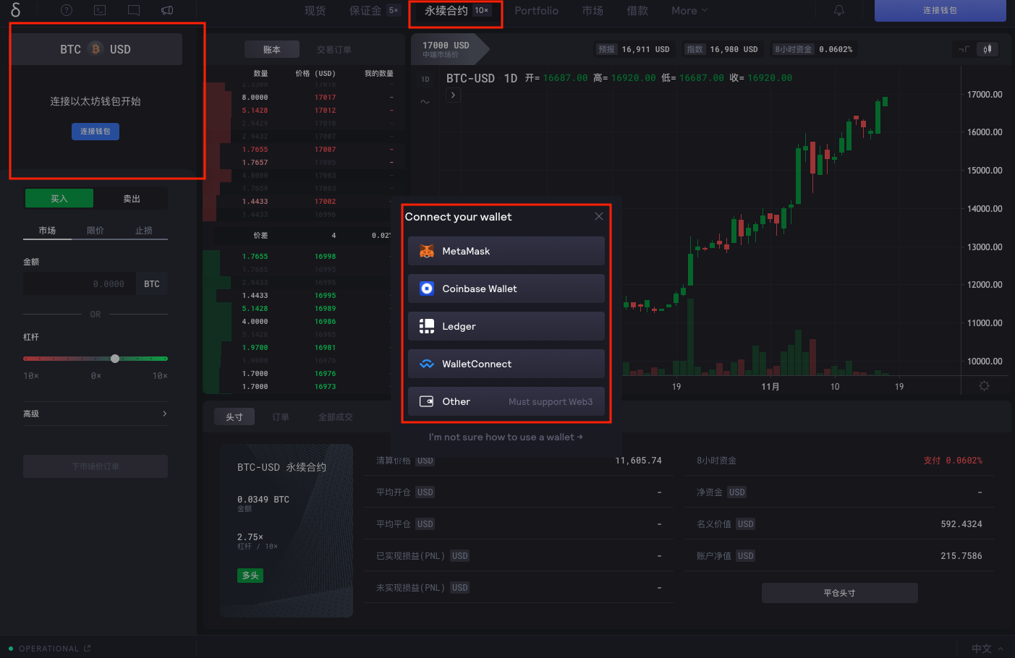Open the 全部成交 fills tab
Image resolution: width=1015 pixels, height=658 pixels.
[x=336, y=417]
